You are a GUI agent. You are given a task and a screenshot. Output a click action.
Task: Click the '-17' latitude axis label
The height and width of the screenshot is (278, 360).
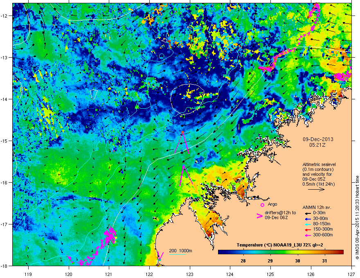click(x=4, y=224)
